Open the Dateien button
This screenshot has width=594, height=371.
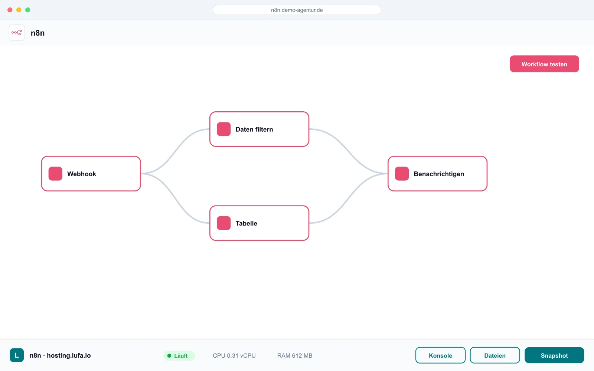(x=495, y=355)
